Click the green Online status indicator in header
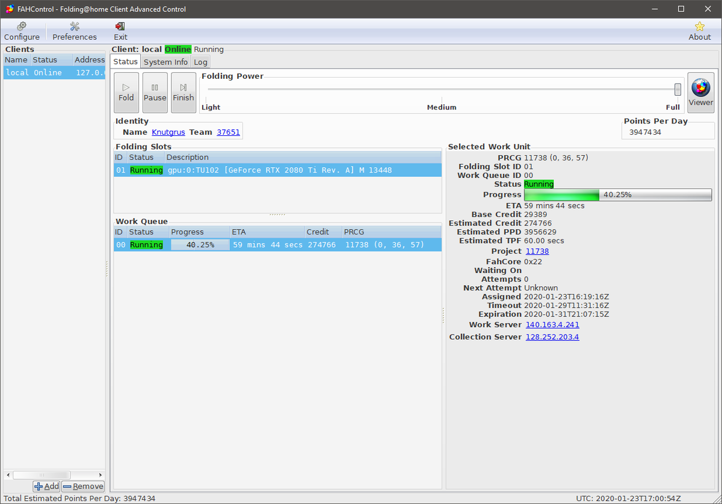 click(x=177, y=49)
